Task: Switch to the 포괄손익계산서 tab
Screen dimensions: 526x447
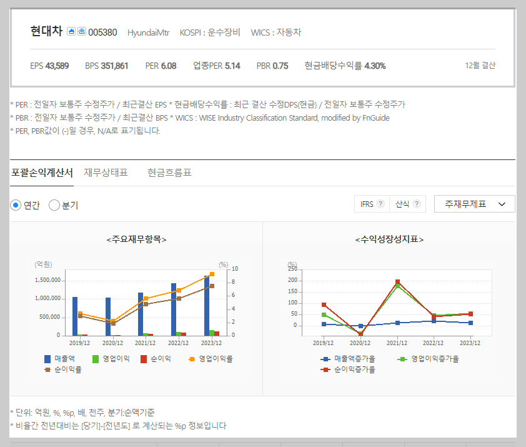Action: [42, 173]
